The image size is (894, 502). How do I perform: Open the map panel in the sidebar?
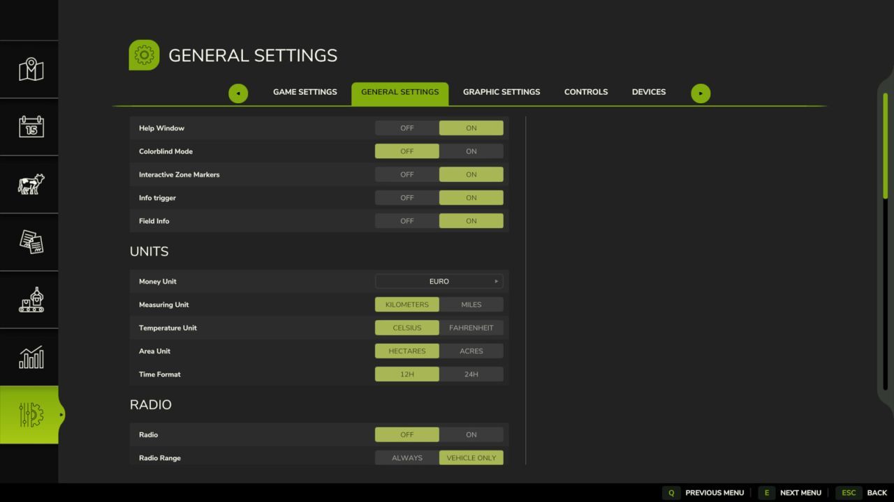click(29, 69)
